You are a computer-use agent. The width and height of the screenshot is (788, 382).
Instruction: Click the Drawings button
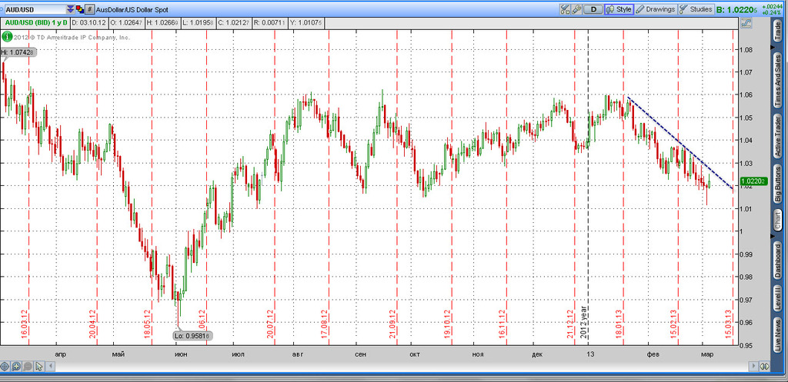point(655,9)
